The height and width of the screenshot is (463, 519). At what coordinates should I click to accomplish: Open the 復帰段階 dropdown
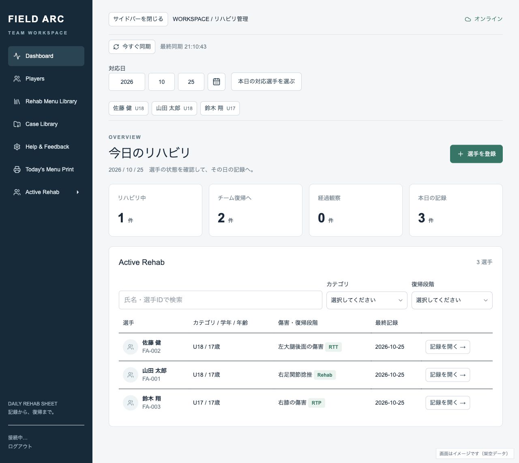coord(452,300)
